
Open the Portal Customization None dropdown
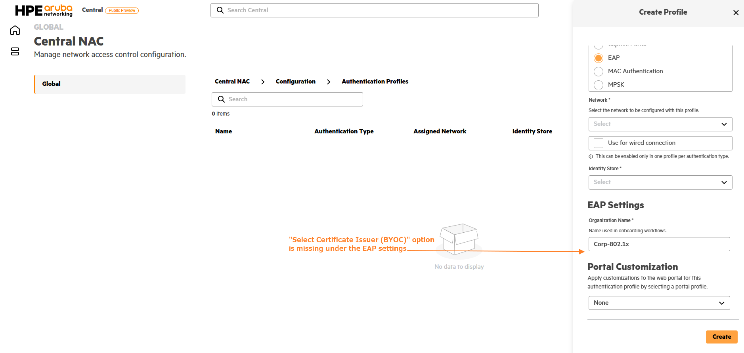pos(659,303)
